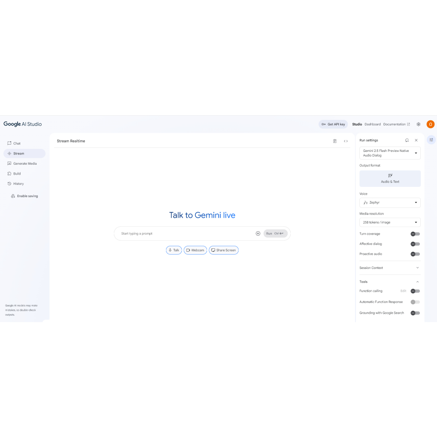Viewport: 437px width, 437px height.
Task: Go to Chat in the sidebar
Action: 17,143
